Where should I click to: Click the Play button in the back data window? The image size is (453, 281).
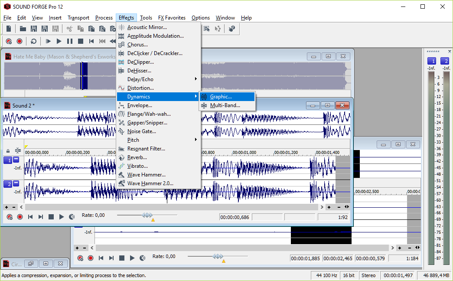132,258
